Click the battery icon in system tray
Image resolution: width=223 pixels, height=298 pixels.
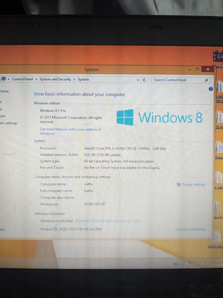coord(190,263)
